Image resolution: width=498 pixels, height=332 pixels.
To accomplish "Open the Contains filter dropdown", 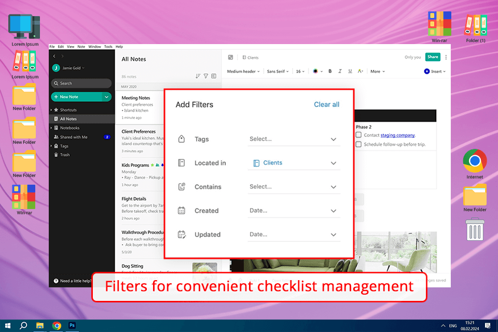I will (x=294, y=187).
